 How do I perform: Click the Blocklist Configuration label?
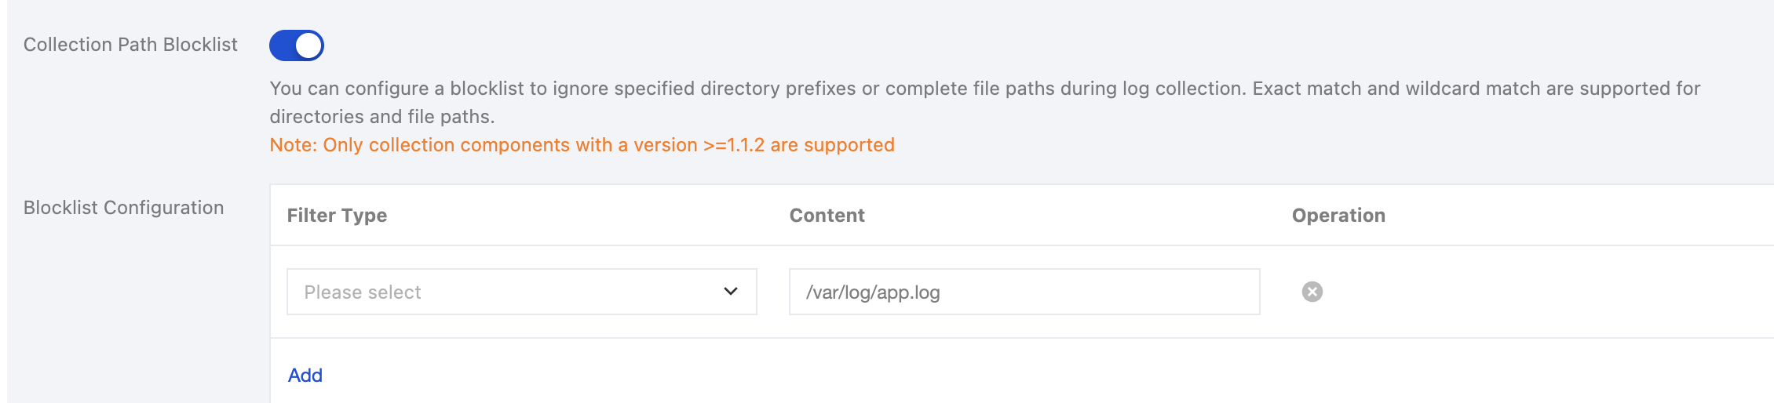(124, 208)
